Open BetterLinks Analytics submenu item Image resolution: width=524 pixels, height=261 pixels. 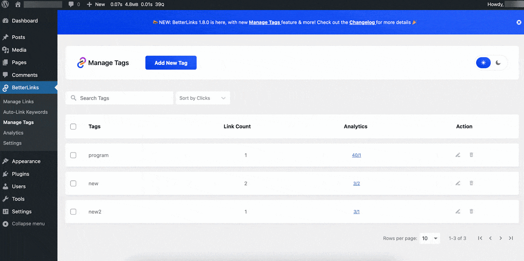point(13,133)
